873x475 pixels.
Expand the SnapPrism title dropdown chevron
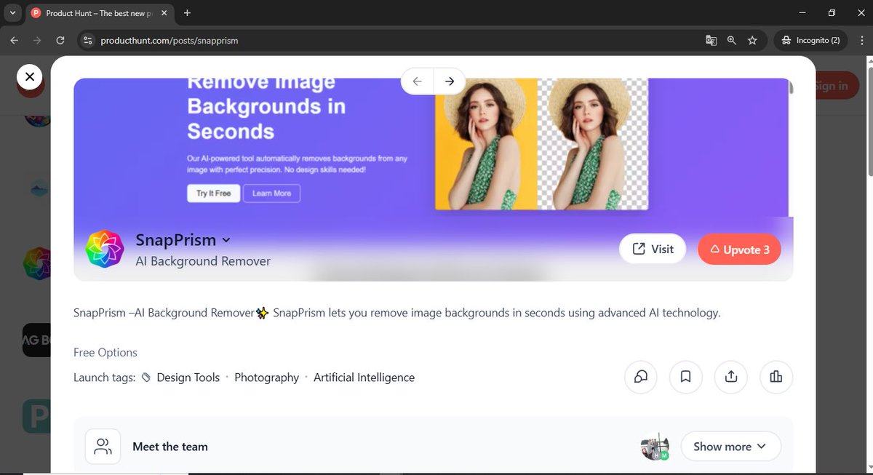(x=226, y=240)
